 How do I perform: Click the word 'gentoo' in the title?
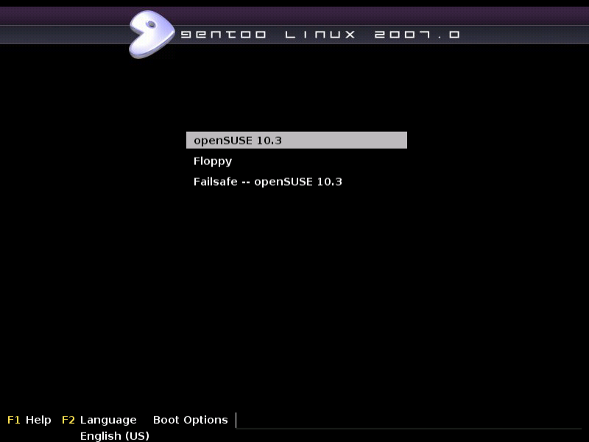tap(224, 35)
